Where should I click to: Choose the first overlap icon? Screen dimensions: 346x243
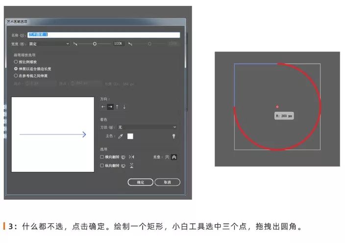click(167, 157)
